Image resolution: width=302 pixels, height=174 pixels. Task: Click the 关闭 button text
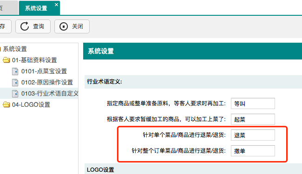tap(78, 26)
